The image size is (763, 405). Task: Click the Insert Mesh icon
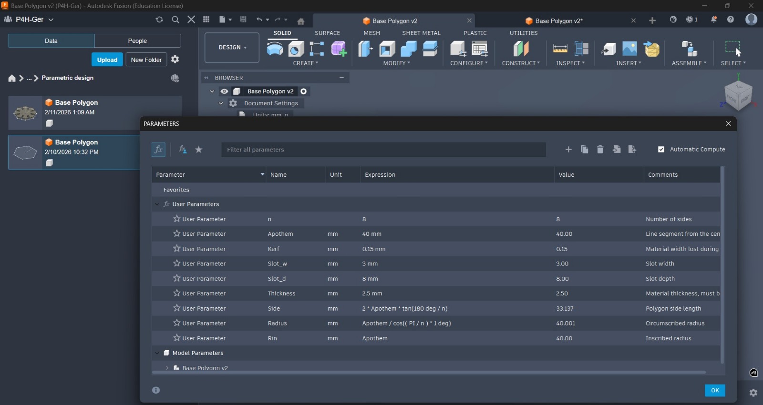(x=651, y=49)
